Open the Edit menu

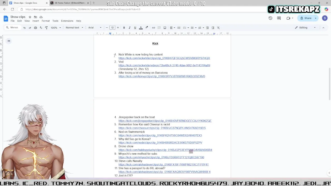19,21
